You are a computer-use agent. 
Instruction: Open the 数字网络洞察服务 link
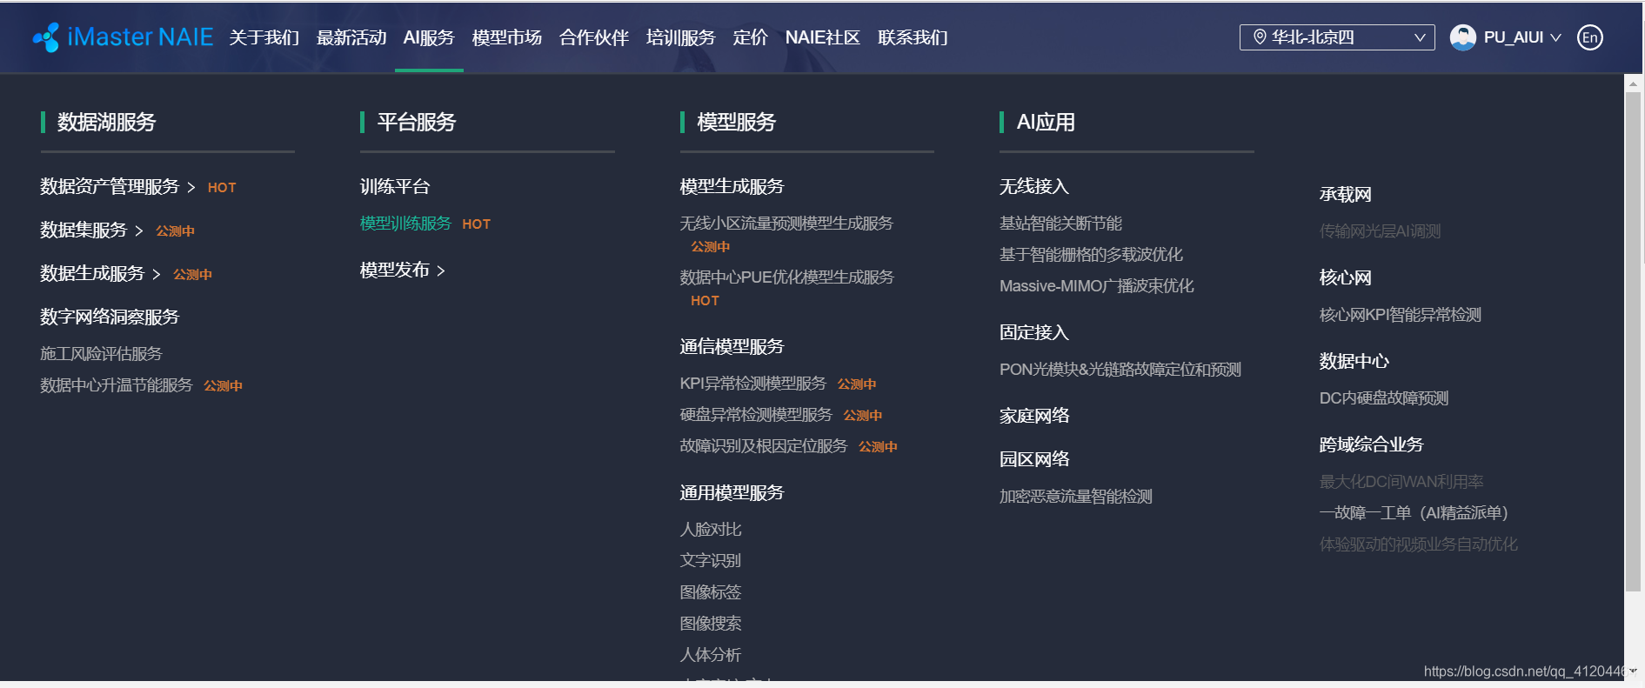pyautogui.click(x=110, y=317)
